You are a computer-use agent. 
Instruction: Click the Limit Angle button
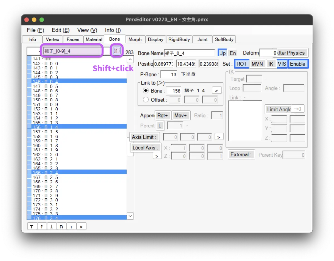coord(279,109)
